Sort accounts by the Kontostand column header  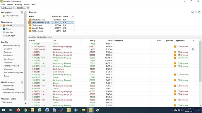pos(56,16)
